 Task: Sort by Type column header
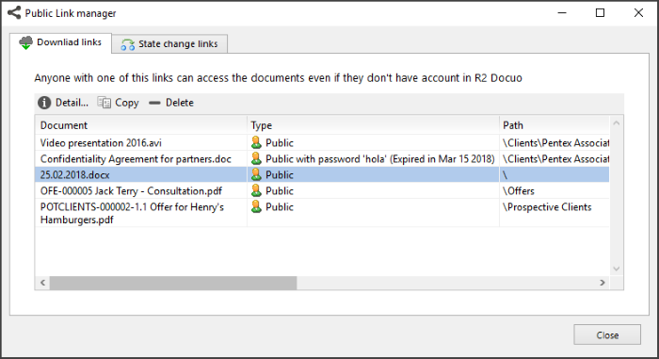(373, 125)
